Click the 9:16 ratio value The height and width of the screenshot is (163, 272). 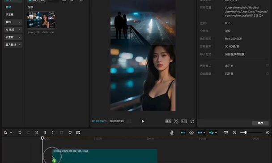pos(228,23)
